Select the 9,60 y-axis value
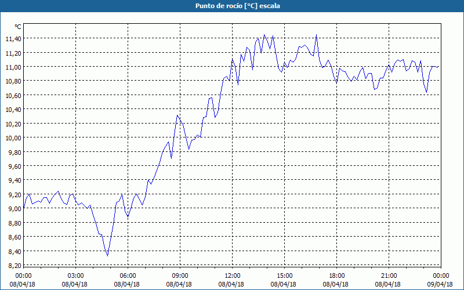The height and width of the screenshot is (290, 464). [x=15, y=166]
